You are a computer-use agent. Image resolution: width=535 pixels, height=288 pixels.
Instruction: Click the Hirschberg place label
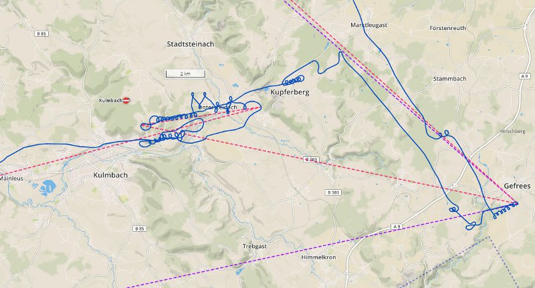pyautogui.click(x=512, y=131)
